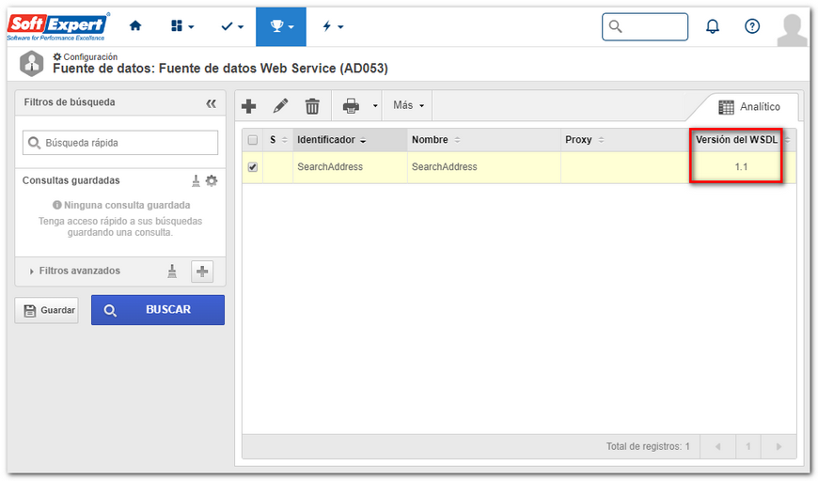Sort by Nombre column header

[x=483, y=140]
